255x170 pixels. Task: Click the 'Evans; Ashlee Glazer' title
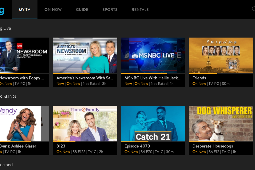click(18, 146)
